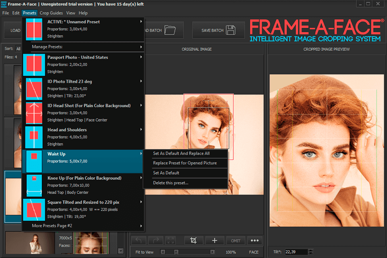This screenshot has width=387, height=258.
Task: Click the ORIGINAL IMAGE heading
Action: point(197,49)
